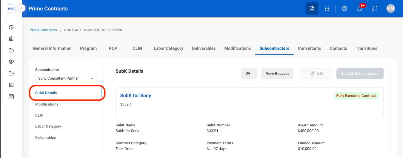Switch to POP tab
The image size is (403, 158).
[x=113, y=48]
